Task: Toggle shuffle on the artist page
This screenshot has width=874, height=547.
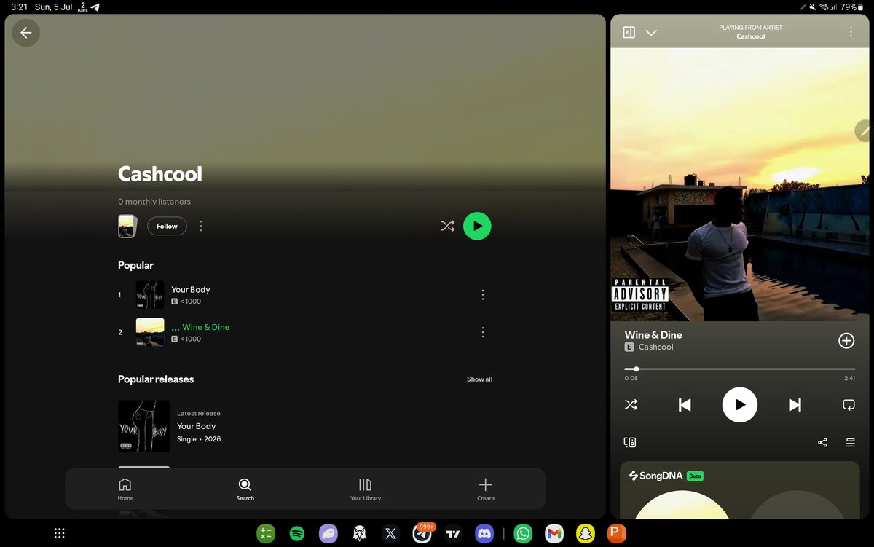Action: coord(447,227)
